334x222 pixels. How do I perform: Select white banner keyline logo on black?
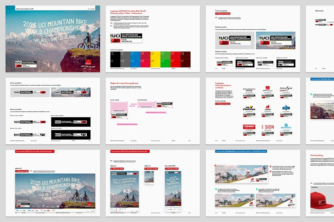tap(71, 135)
